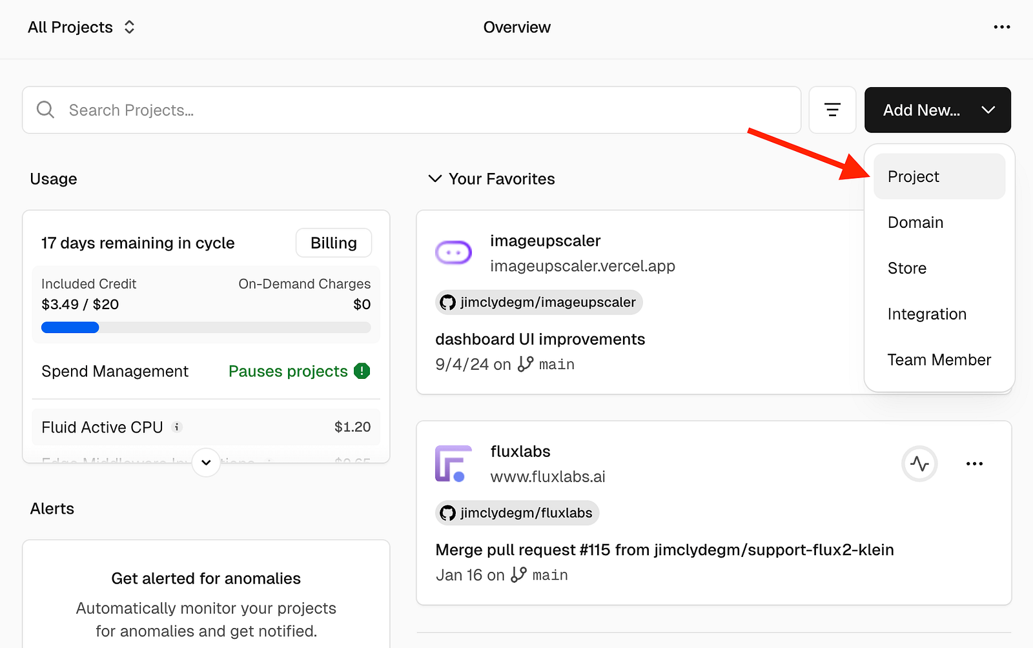Screen dimensions: 1033x648
Task: Open the jimclydegm/fluxlabs GitHub repo badge
Action: coord(517,512)
